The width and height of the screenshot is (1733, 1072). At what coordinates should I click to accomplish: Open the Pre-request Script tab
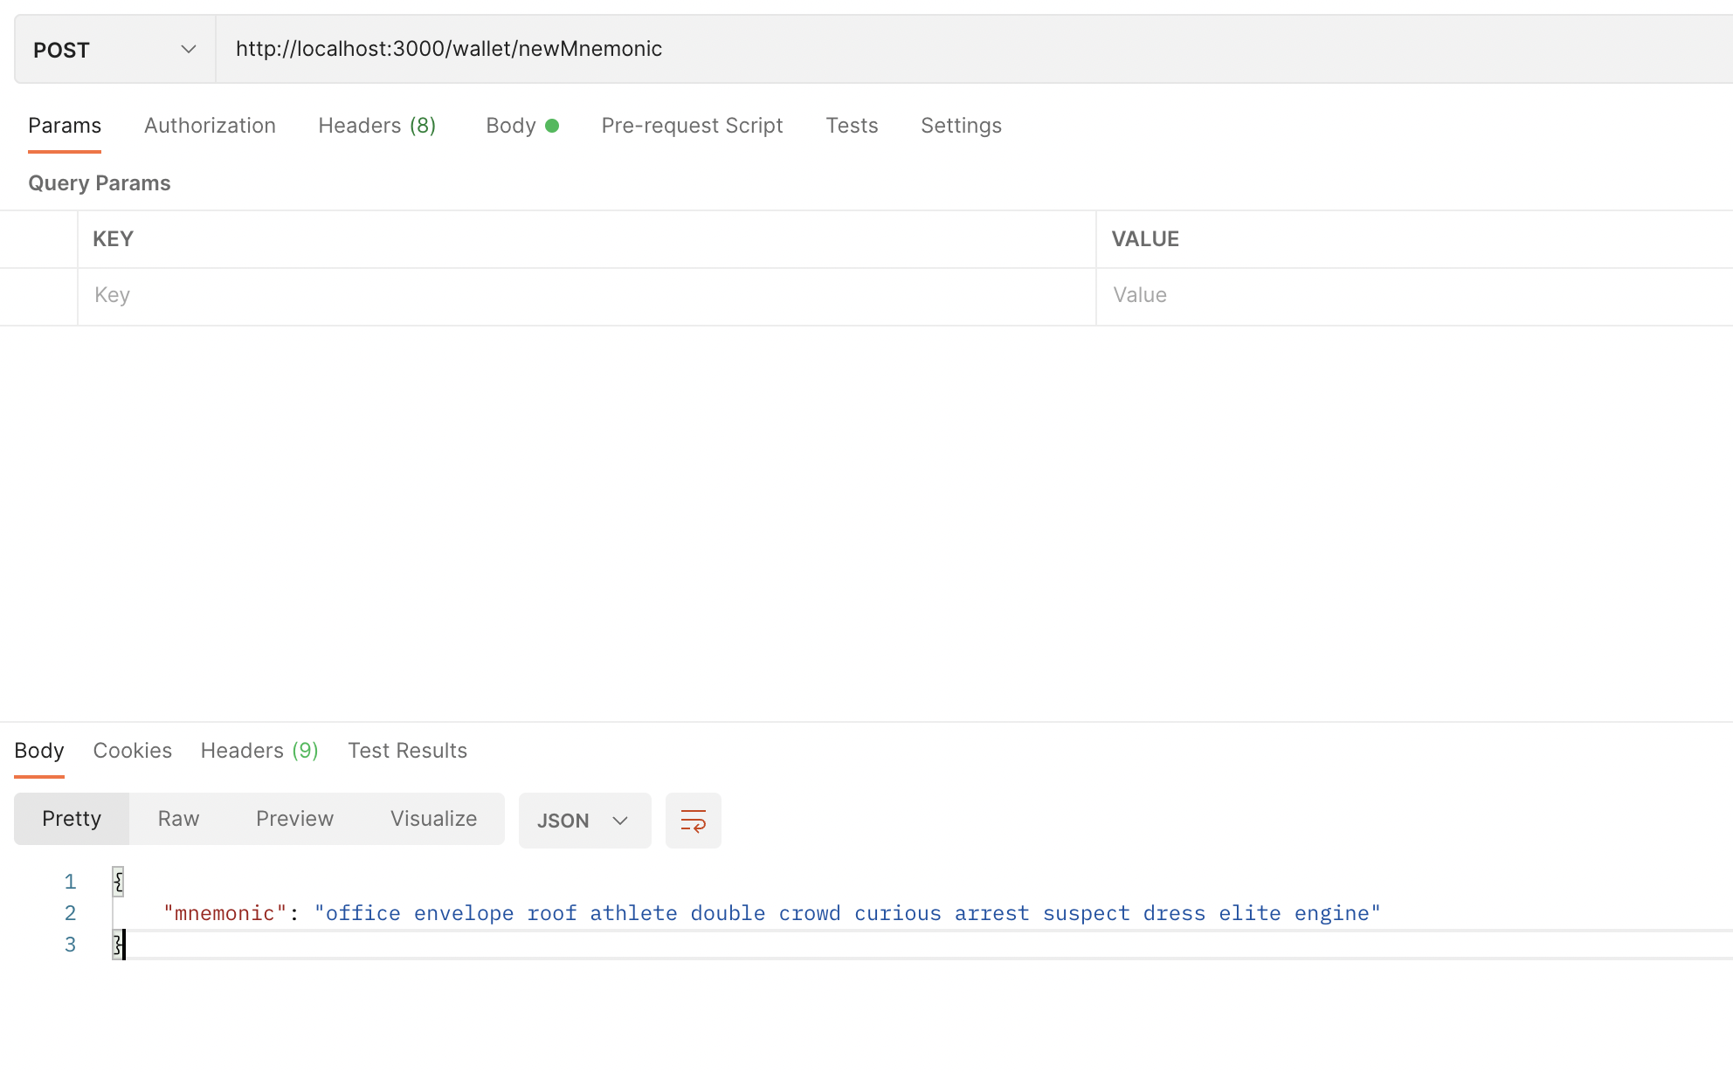click(692, 126)
